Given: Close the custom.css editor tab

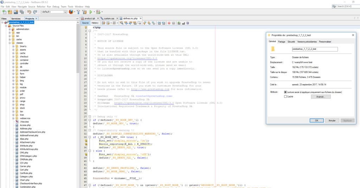Looking at the screenshot, I should [117, 18].
